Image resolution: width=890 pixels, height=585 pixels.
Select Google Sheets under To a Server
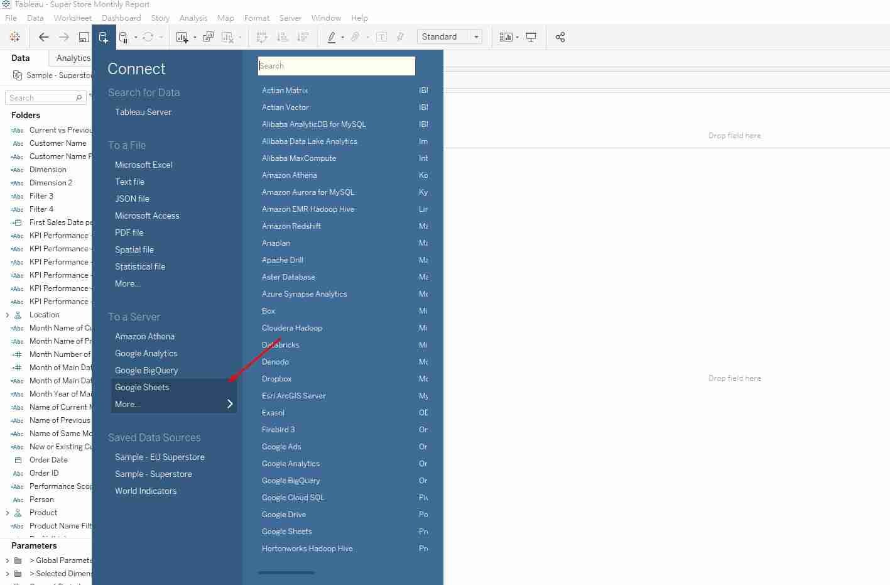click(x=142, y=387)
